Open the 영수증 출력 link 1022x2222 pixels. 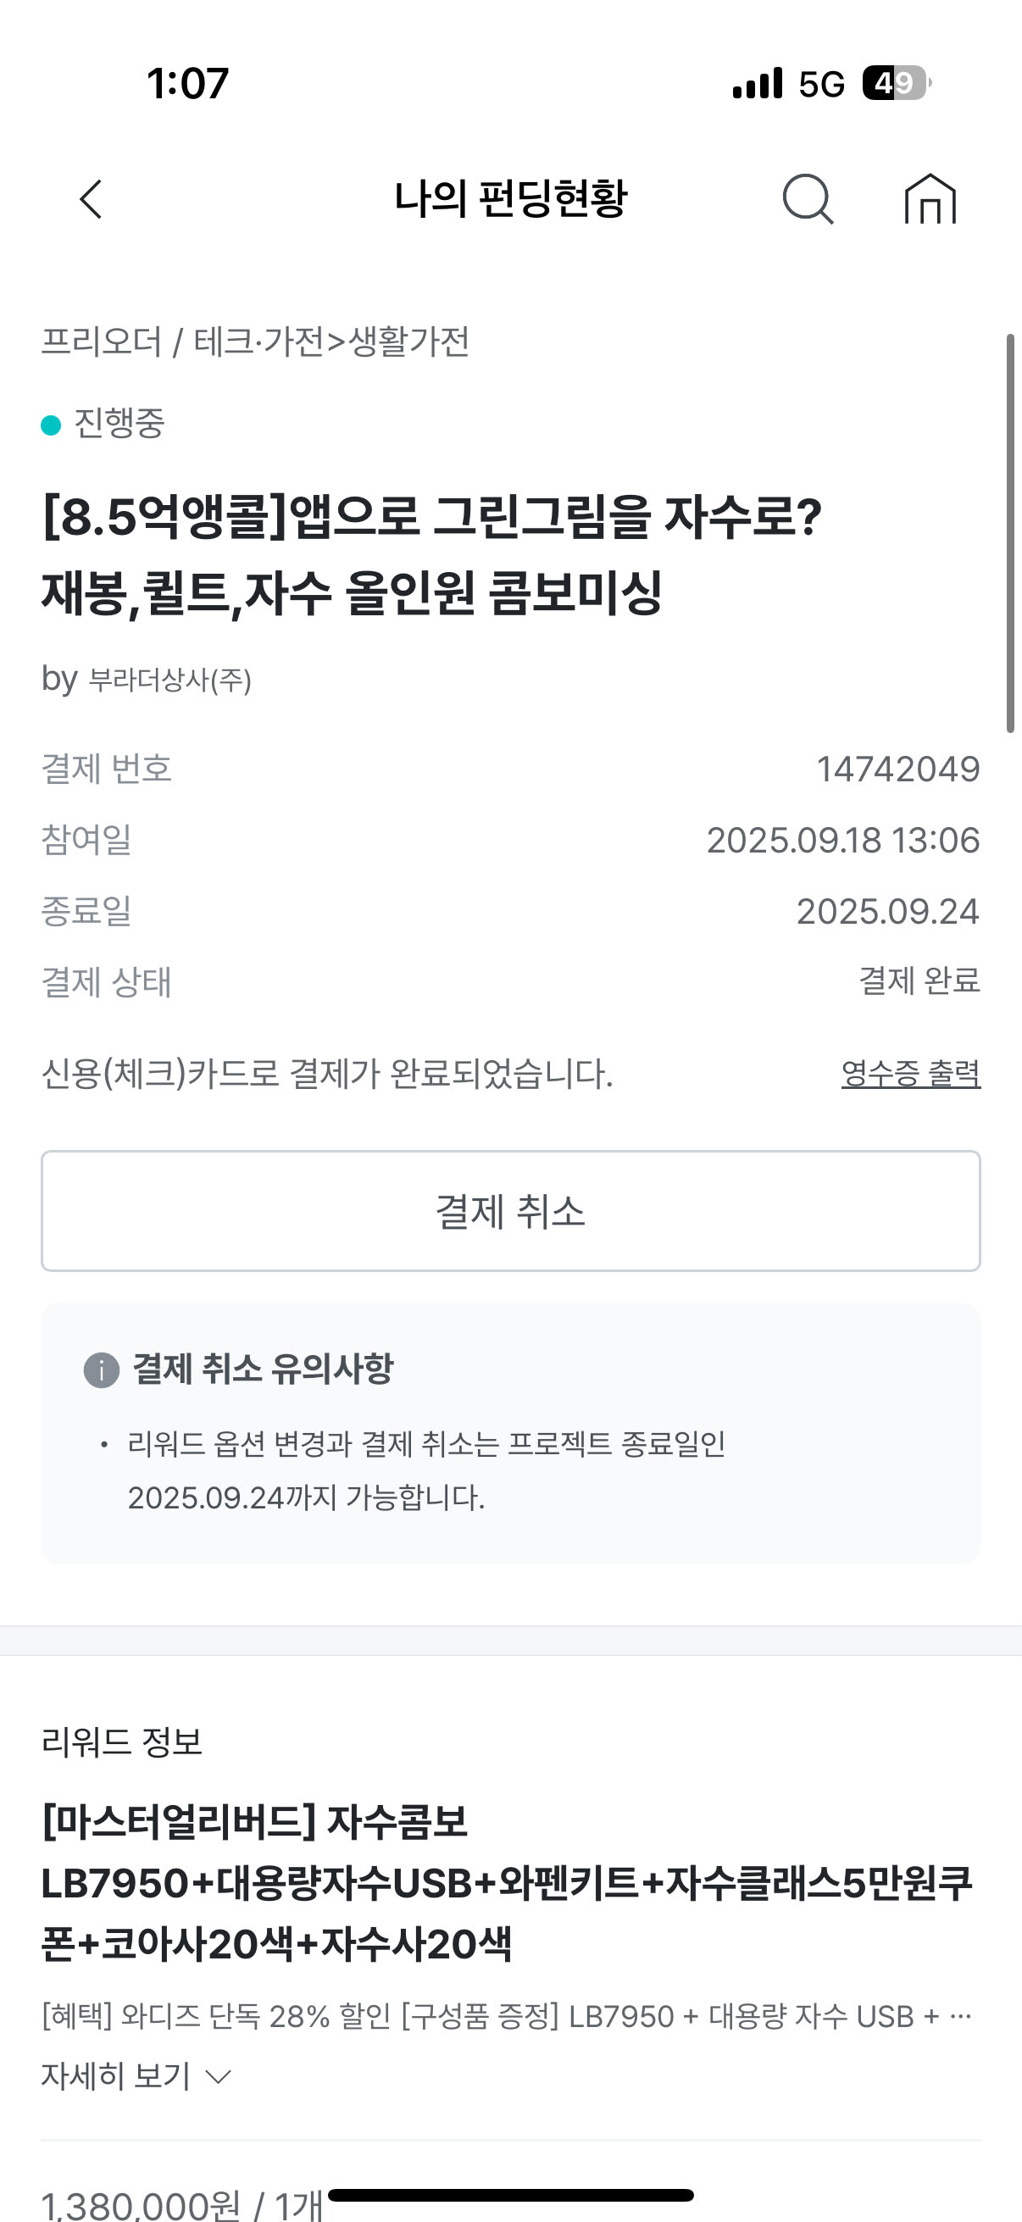click(x=910, y=1073)
